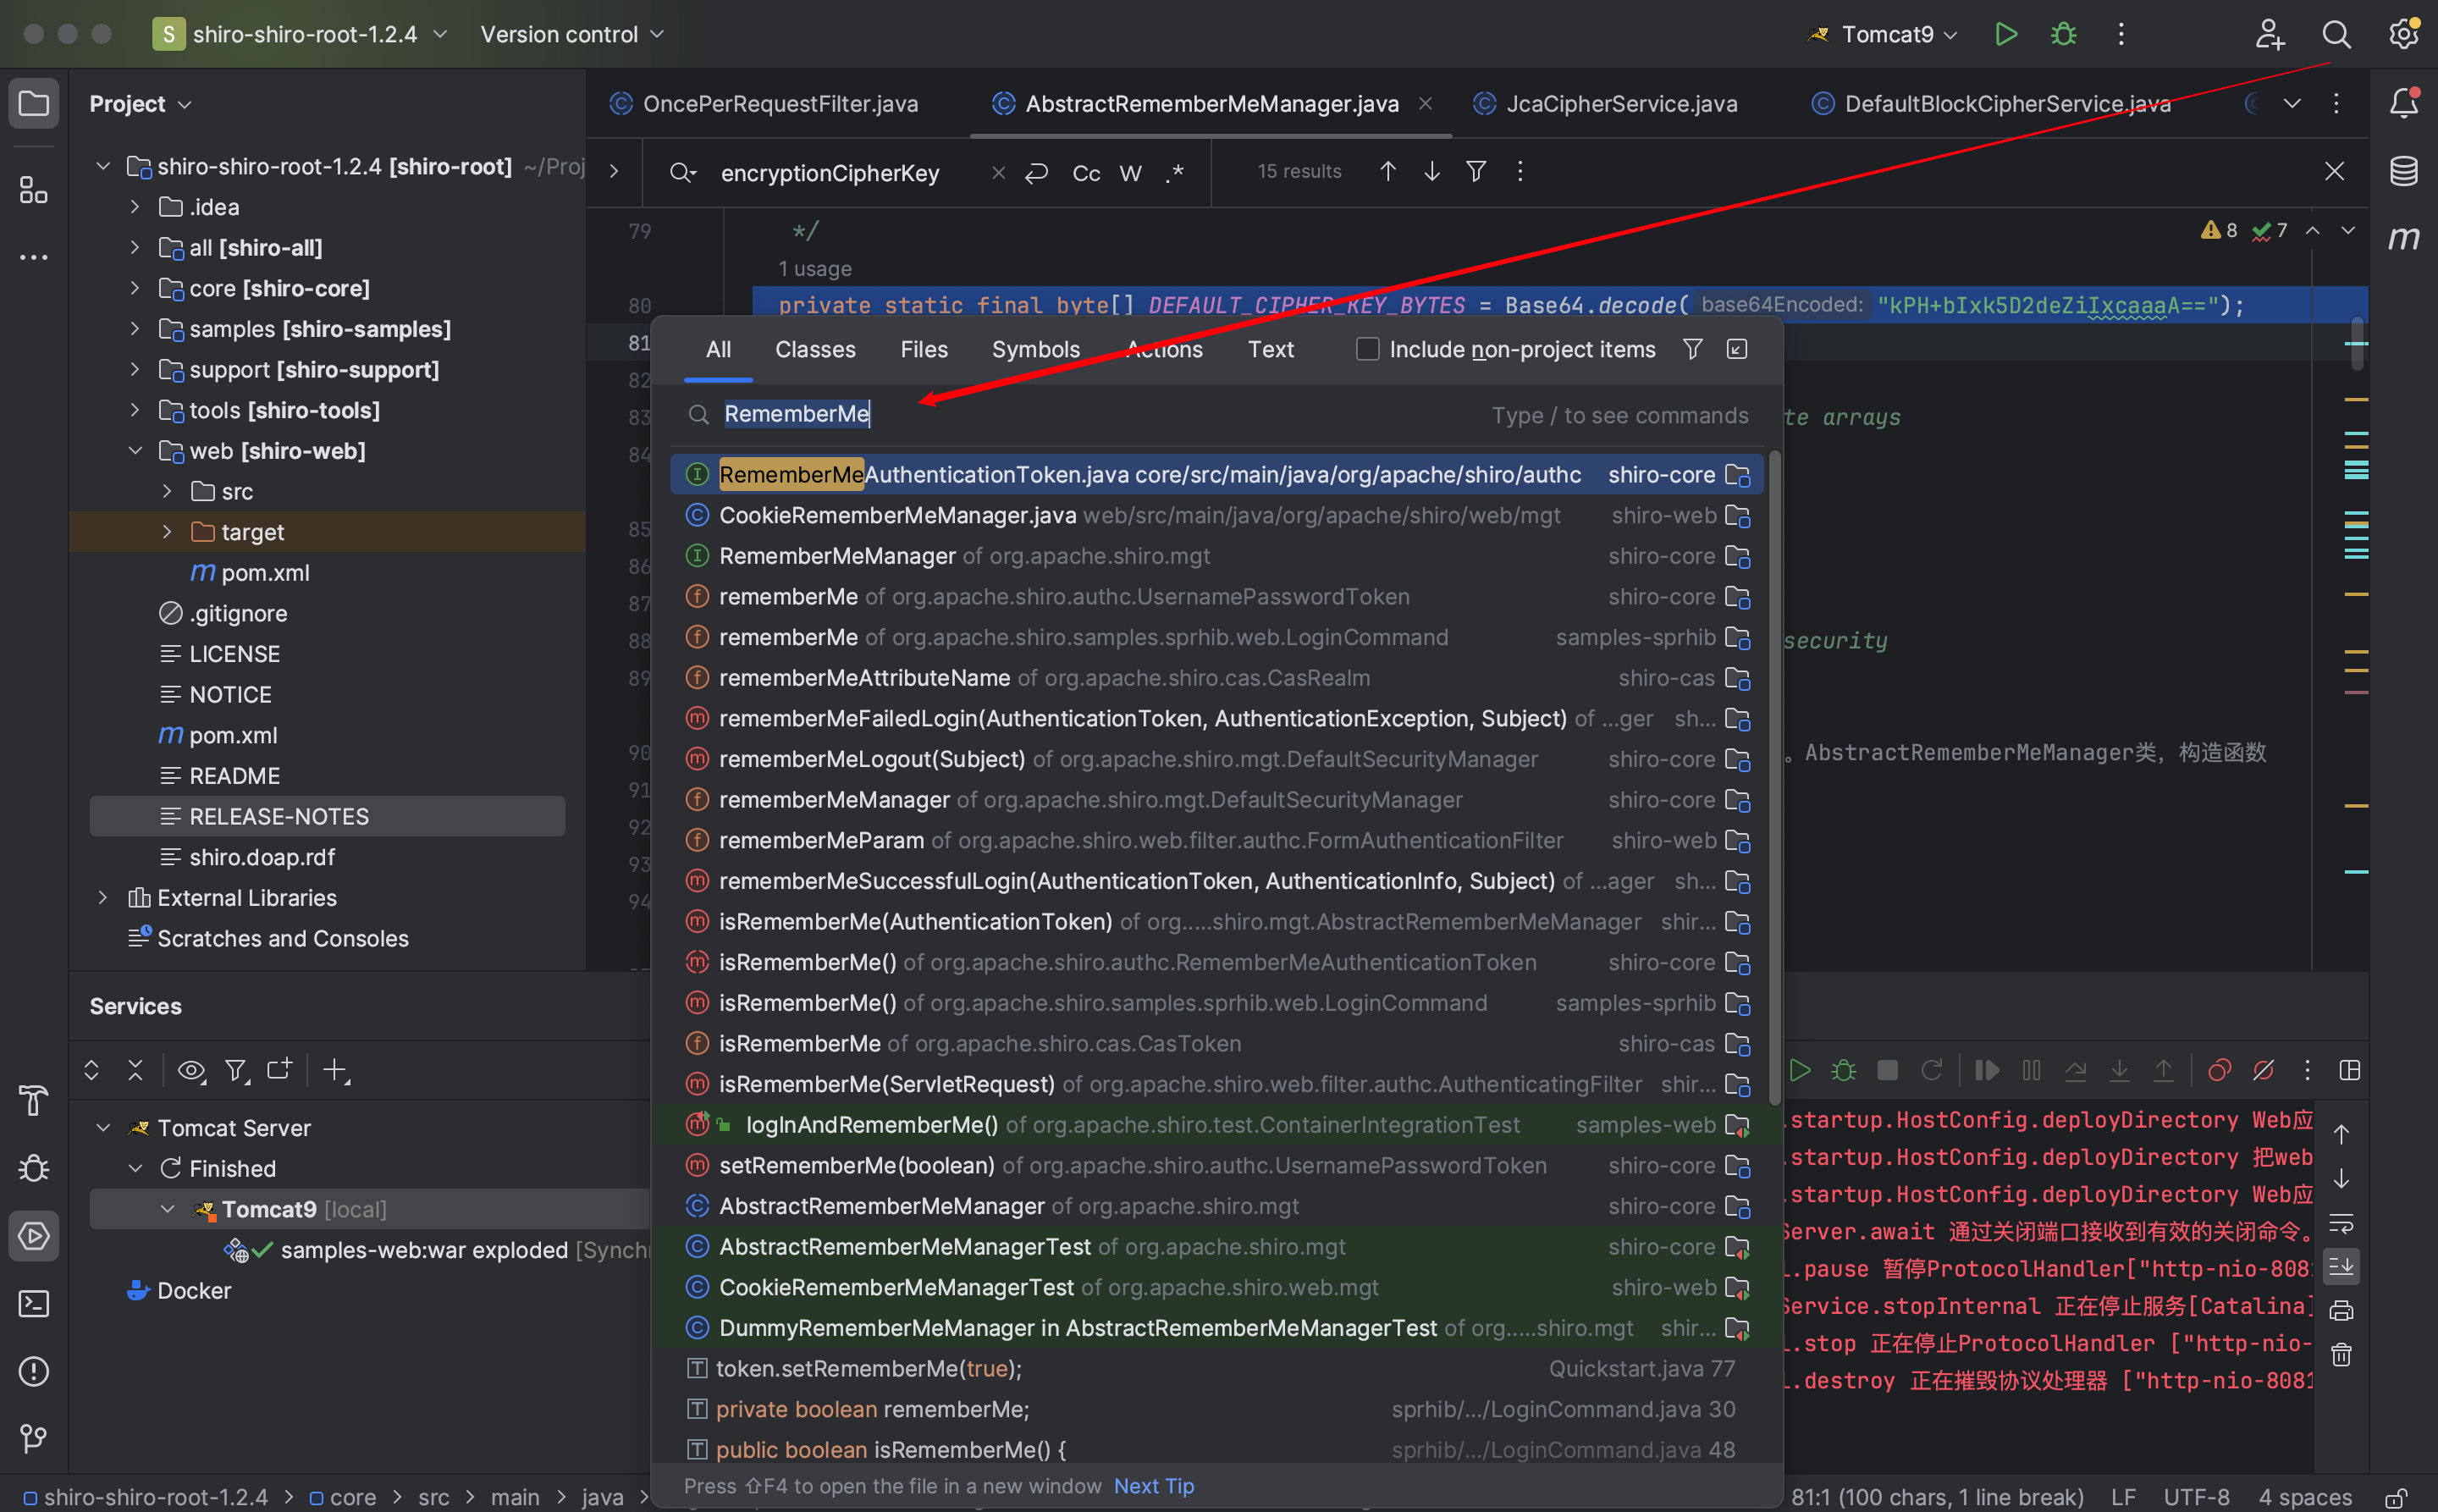Add service plus icon in Services
The height and width of the screenshot is (1512, 2438).
335,1070
